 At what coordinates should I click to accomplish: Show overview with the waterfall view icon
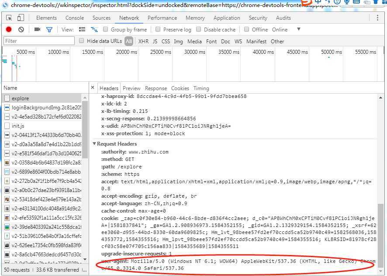pyautogui.click(x=94, y=29)
